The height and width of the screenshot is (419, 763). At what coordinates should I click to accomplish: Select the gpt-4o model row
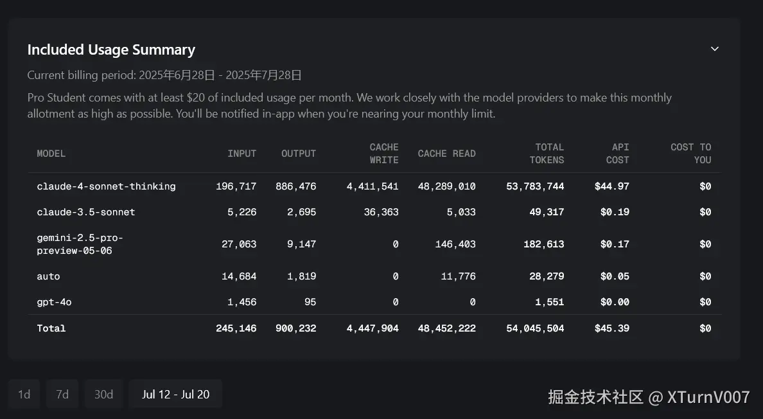click(x=54, y=302)
